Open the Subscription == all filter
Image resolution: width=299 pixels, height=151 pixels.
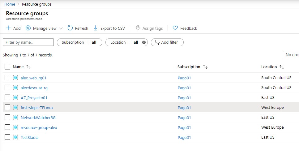point(79,42)
